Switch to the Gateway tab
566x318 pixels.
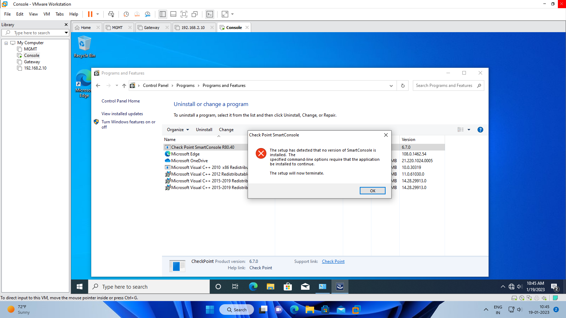click(151, 28)
